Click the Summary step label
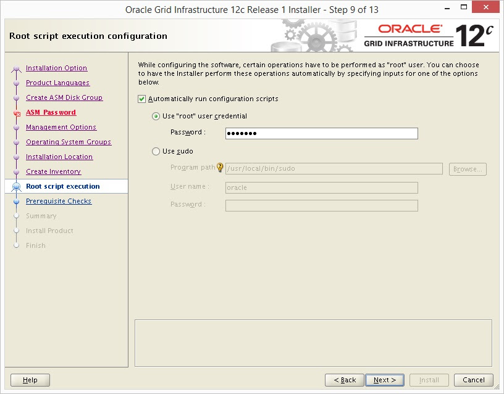Screen dimensions: 504x394 click(x=41, y=216)
